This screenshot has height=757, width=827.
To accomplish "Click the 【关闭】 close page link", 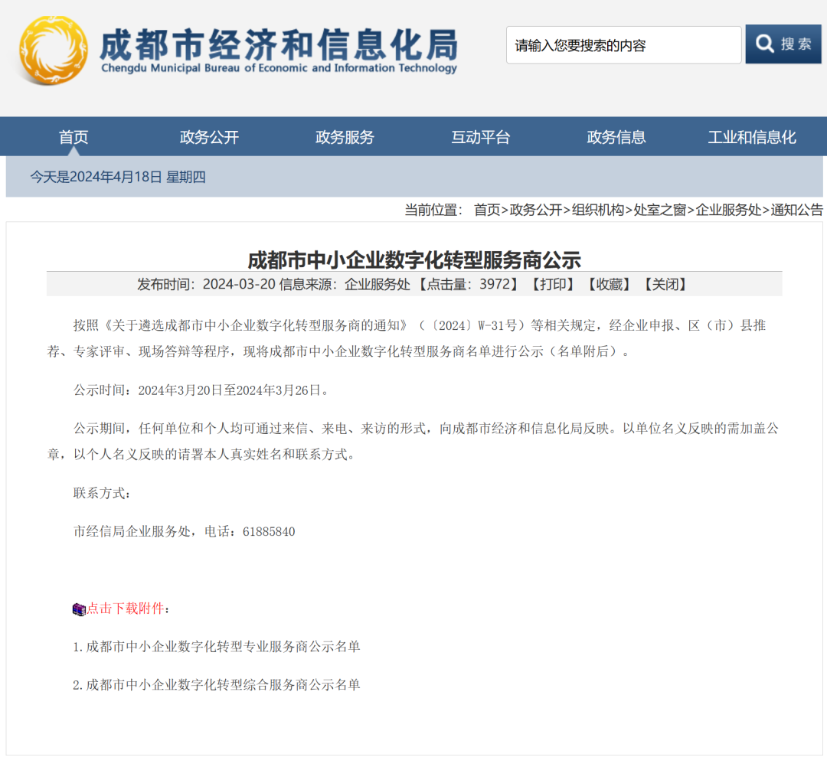I will point(665,285).
